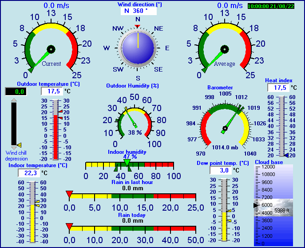
Task: Click the Average wind speed gauge hub
Action: tap(225, 49)
